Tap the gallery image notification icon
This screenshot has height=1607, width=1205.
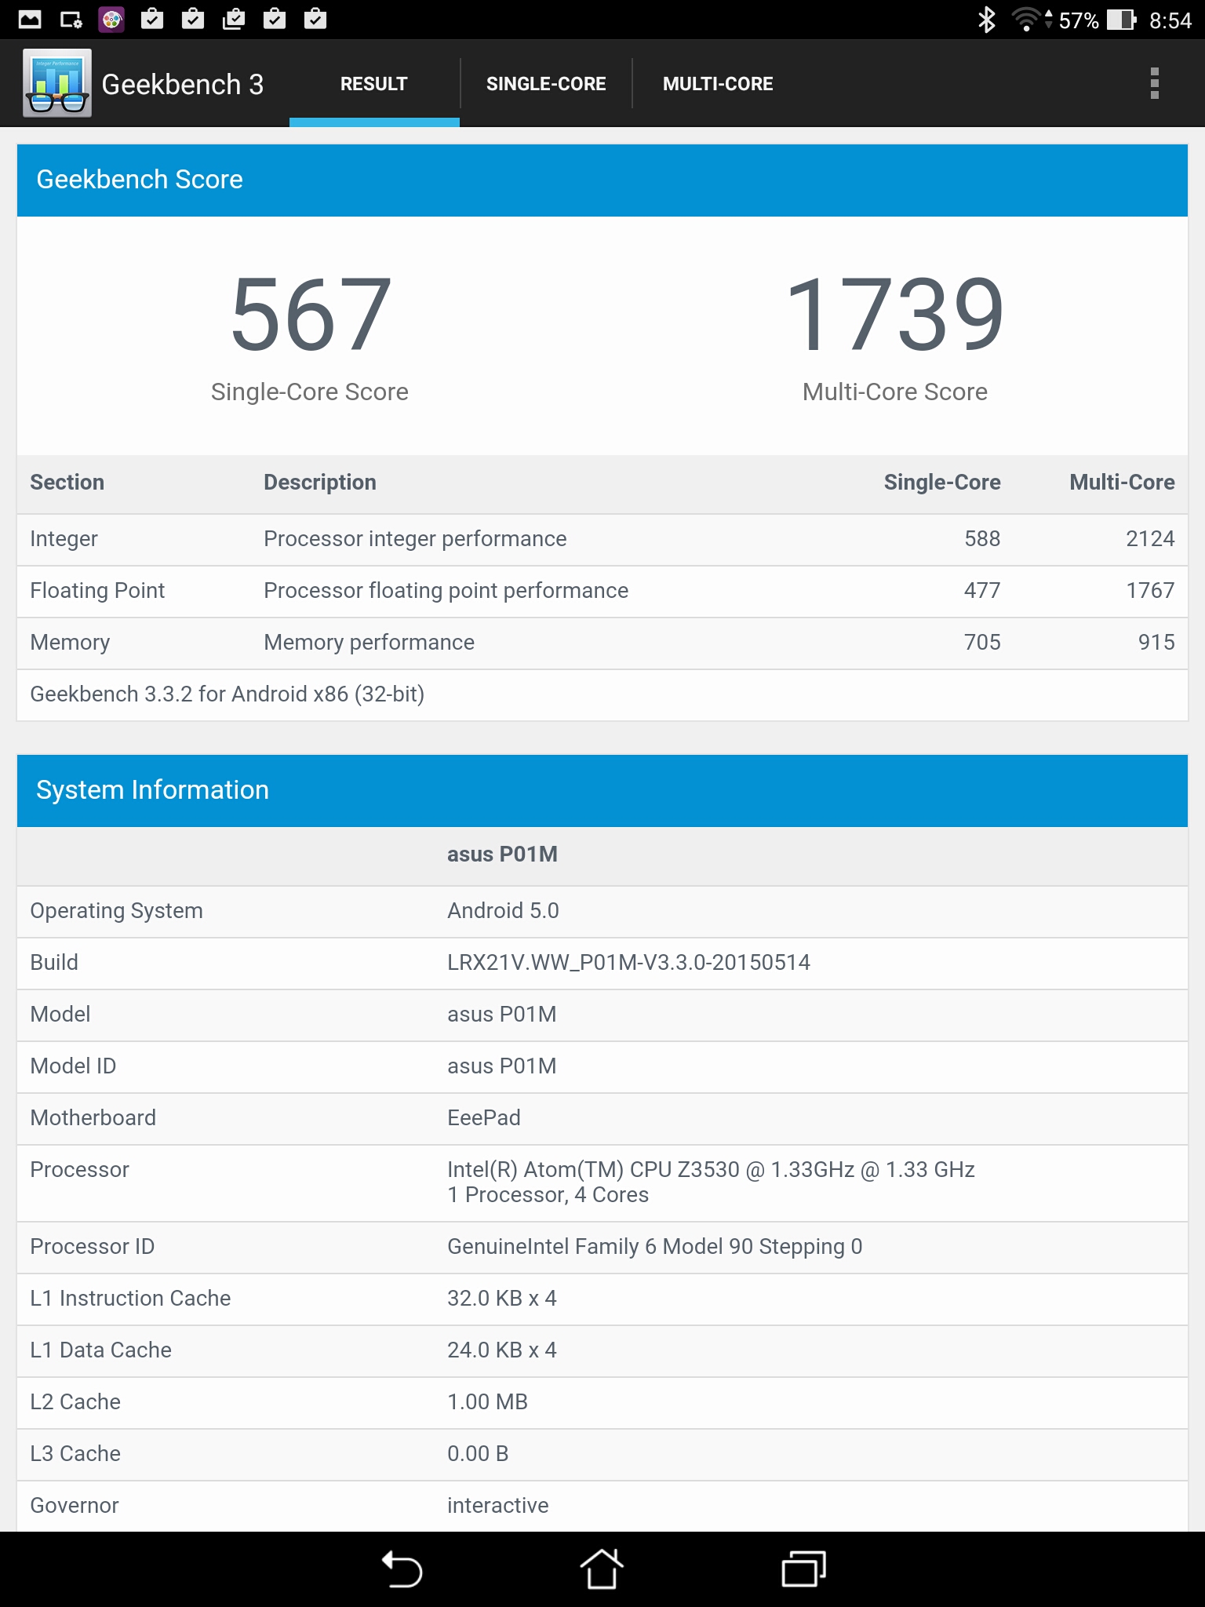point(30,20)
